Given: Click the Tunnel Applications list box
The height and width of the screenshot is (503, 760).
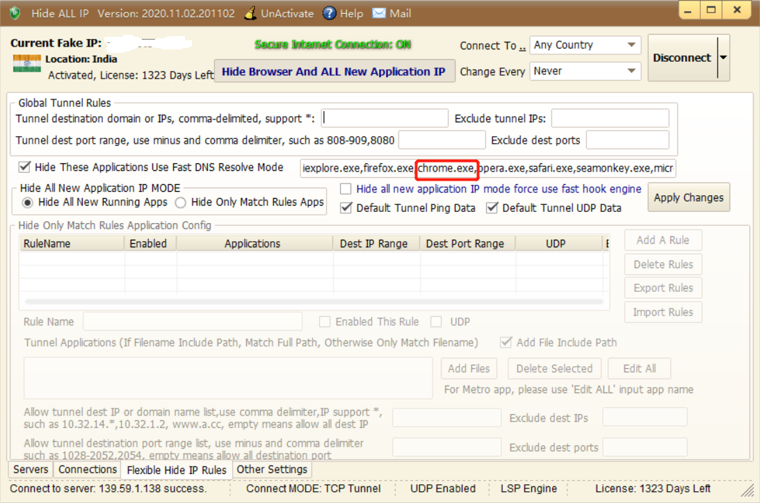Looking at the screenshot, I should (x=228, y=378).
